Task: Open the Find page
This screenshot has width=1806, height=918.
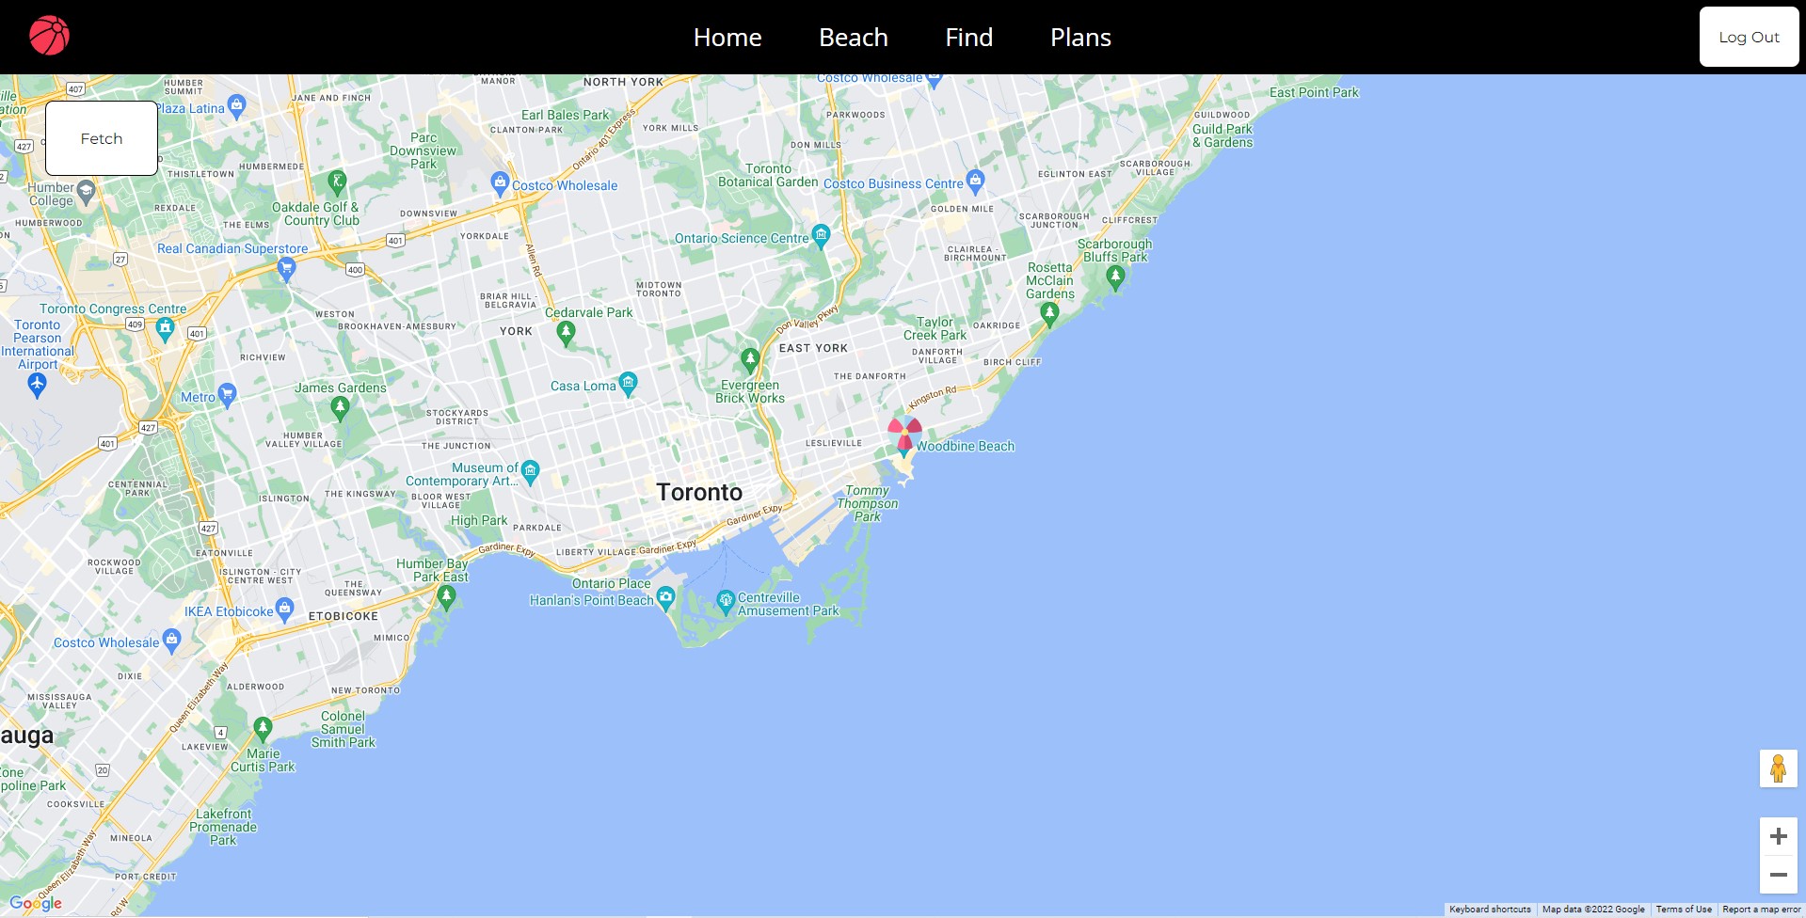Action: point(969,38)
